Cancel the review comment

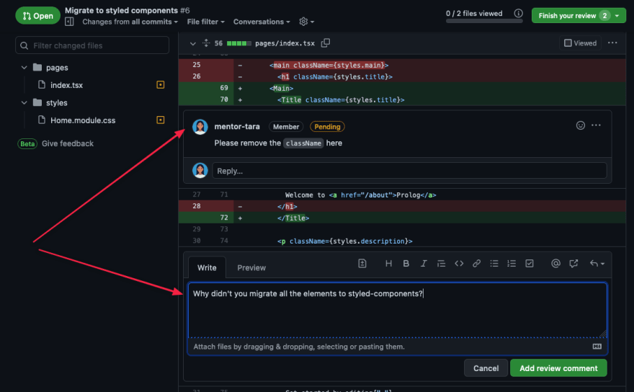point(486,368)
